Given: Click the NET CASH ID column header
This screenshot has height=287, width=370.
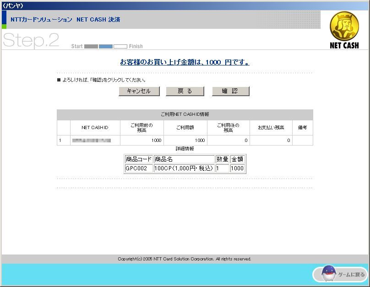Looking at the screenshot, I should [x=95, y=128].
